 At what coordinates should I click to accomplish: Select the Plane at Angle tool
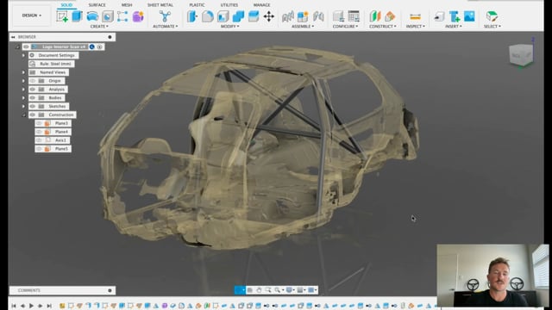(x=390, y=16)
